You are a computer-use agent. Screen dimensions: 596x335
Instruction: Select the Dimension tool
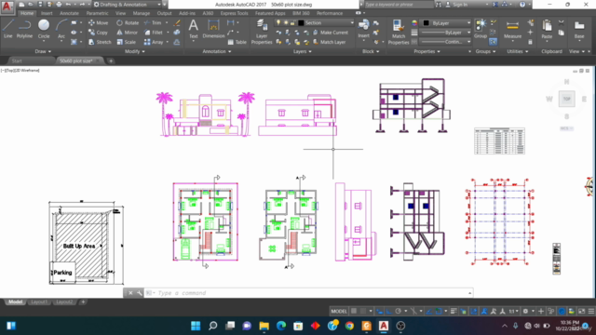[x=213, y=29]
